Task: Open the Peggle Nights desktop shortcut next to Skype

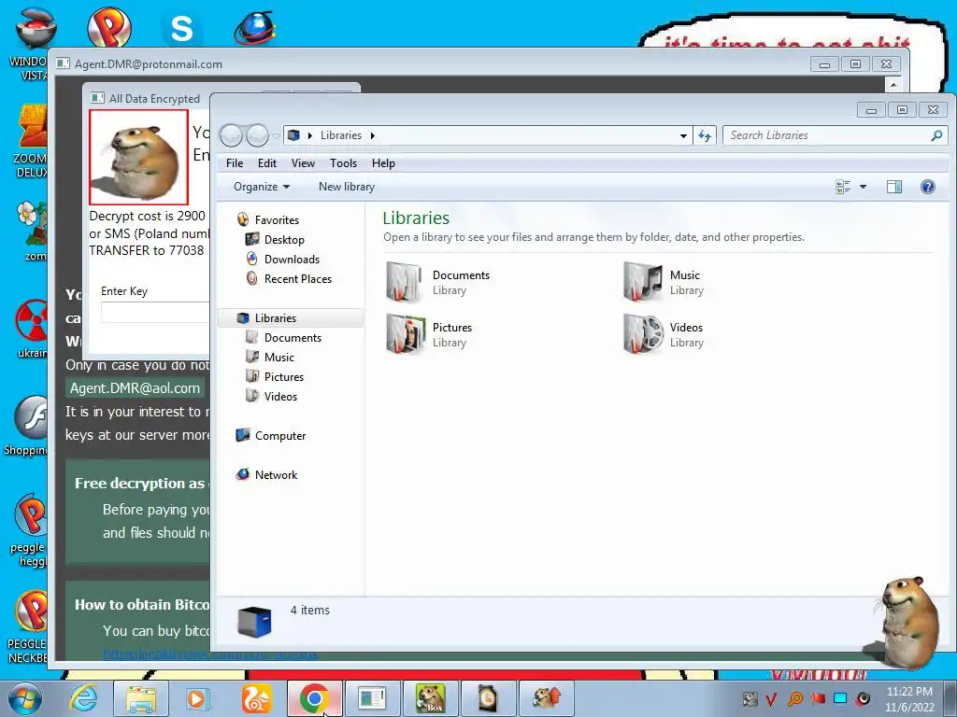Action: 108,27
